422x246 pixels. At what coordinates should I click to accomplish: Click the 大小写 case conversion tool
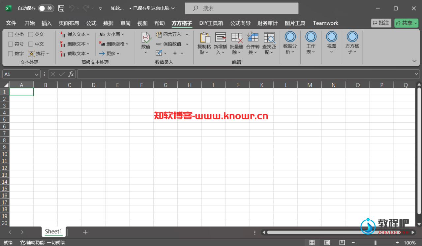(112, 34)
